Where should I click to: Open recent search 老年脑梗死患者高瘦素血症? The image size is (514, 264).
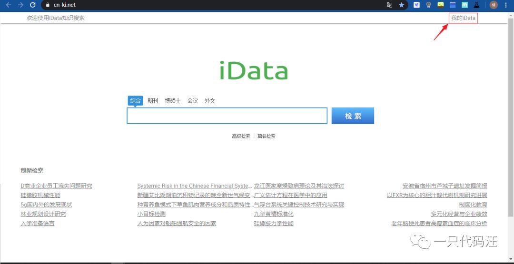[x=439, y=224]
